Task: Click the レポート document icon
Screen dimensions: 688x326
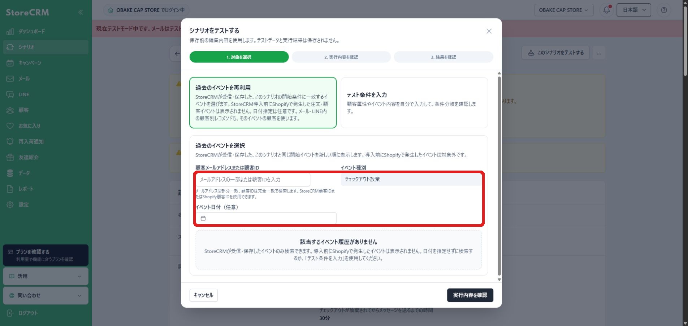Action: point(10,189)
